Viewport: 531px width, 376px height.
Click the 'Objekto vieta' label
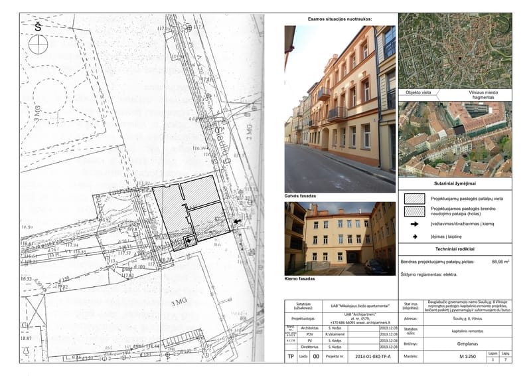tap(418, 92)
